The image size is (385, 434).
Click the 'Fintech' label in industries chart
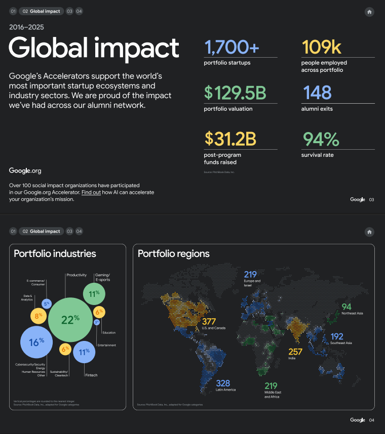pyautogui.click(x=91, y=375)
